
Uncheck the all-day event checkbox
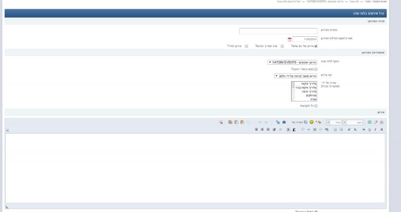(316, 46)
